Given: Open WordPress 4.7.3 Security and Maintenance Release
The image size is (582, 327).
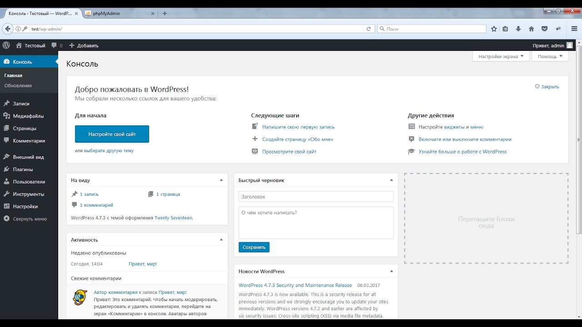Looking at the screenshot, I should click(295, 285).
